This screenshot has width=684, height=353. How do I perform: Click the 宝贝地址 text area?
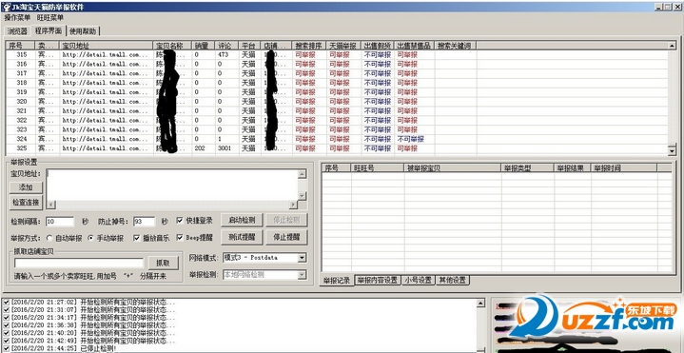(172, 185)
